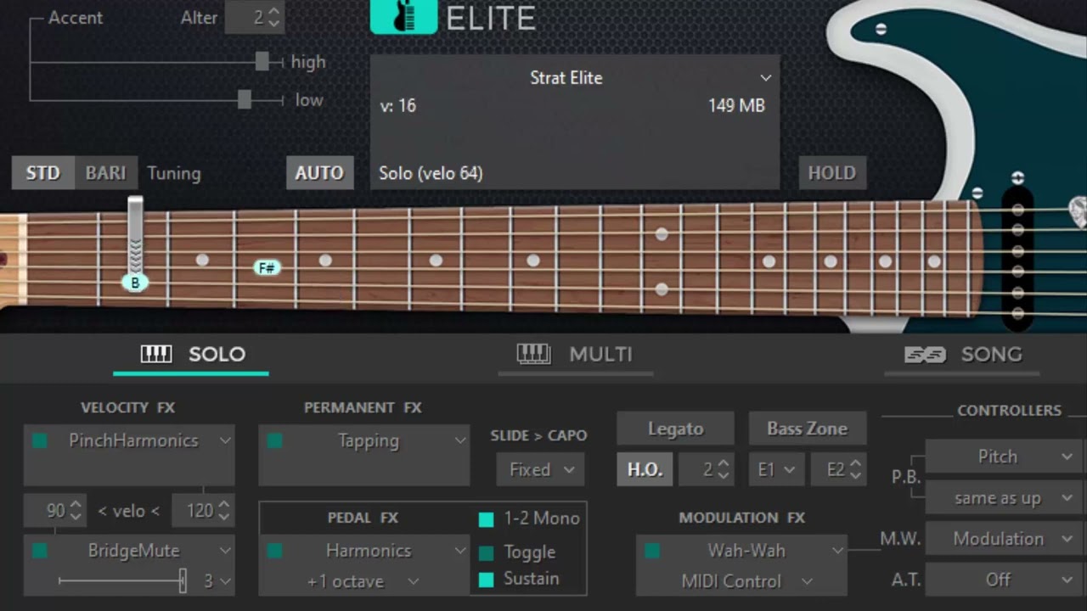Click the '149 MB' size text
Image resolution: width=1087 pixels, height=611 pixels.
point(736,106)
